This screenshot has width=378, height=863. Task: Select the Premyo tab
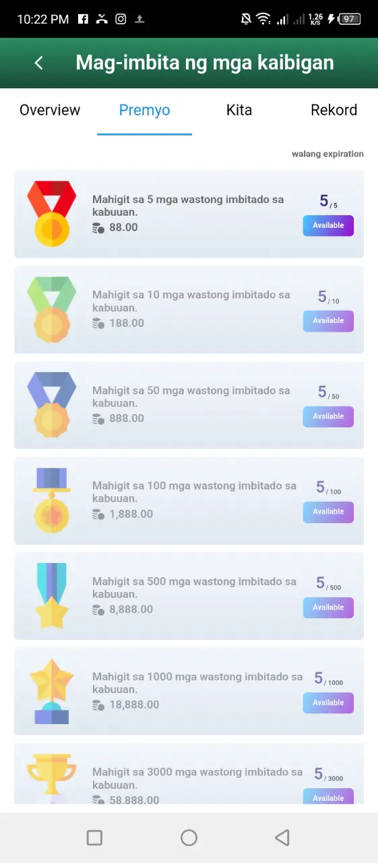pyautogui.click(x=144, y=111)
